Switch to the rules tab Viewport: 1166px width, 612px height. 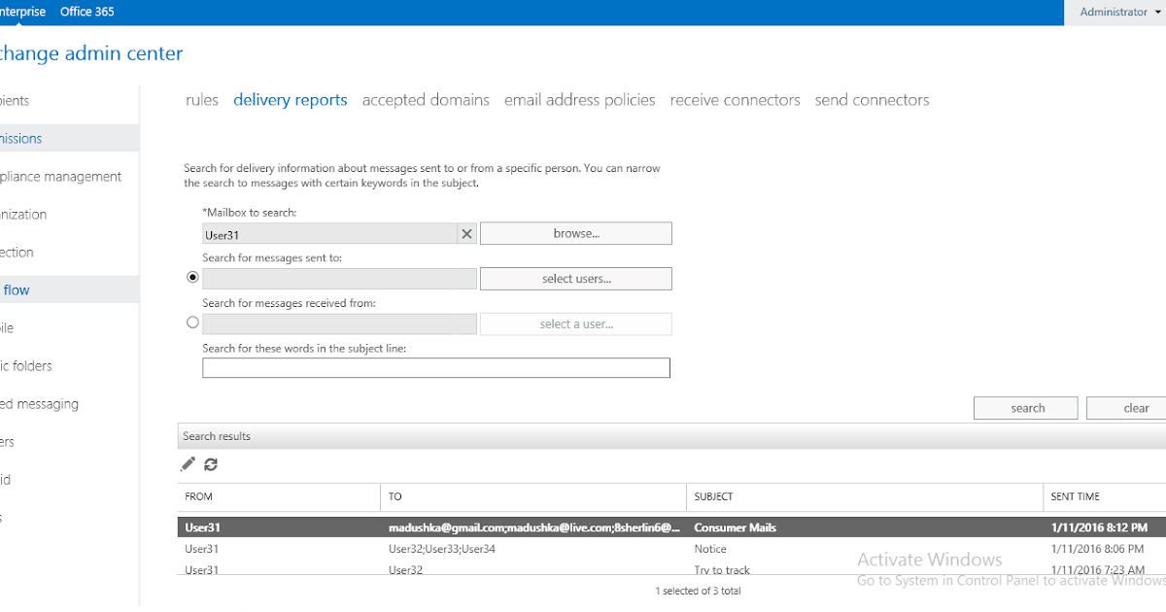(x=201, y=99)
